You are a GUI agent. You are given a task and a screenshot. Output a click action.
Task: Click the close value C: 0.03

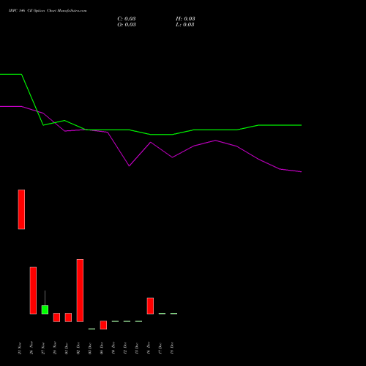pos(127,19)
